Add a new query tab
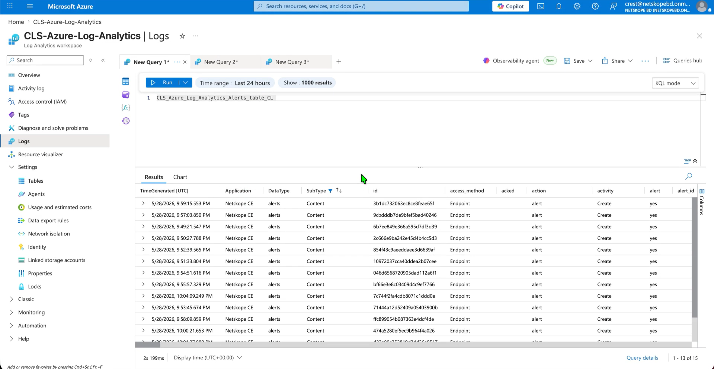Screen dimensions: 714x369 point(339,62)
